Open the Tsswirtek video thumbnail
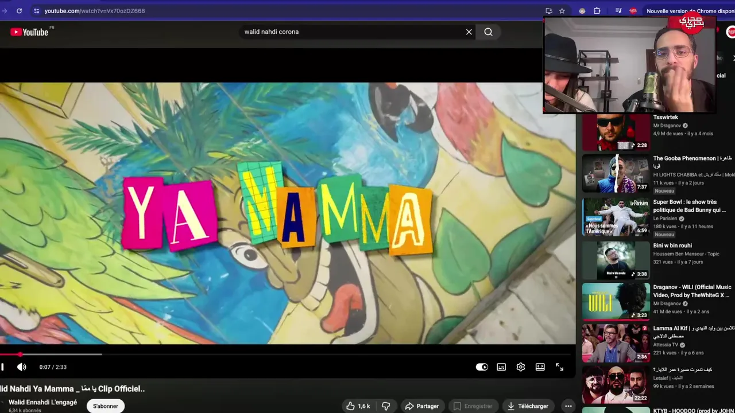735x413 pixels. click(616, 133)
